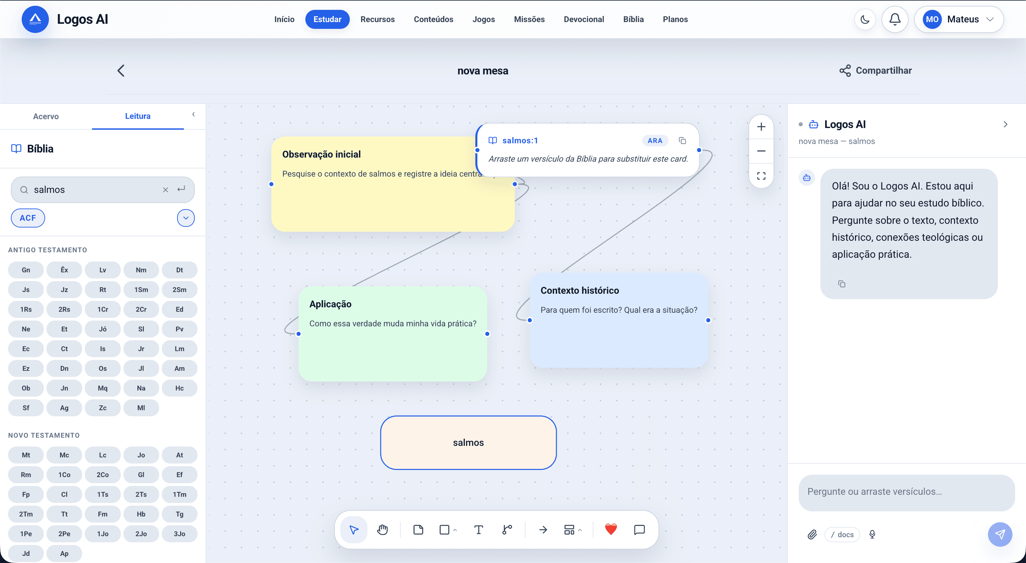Open Mateus user menu
1026x563 pixels.
point(959,19)
